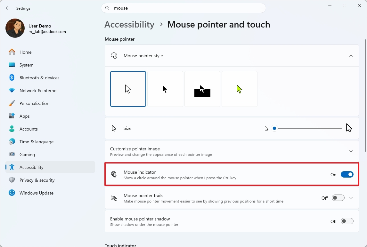Open Gaming settings
The image size is (367, 247).
point(27,155)
